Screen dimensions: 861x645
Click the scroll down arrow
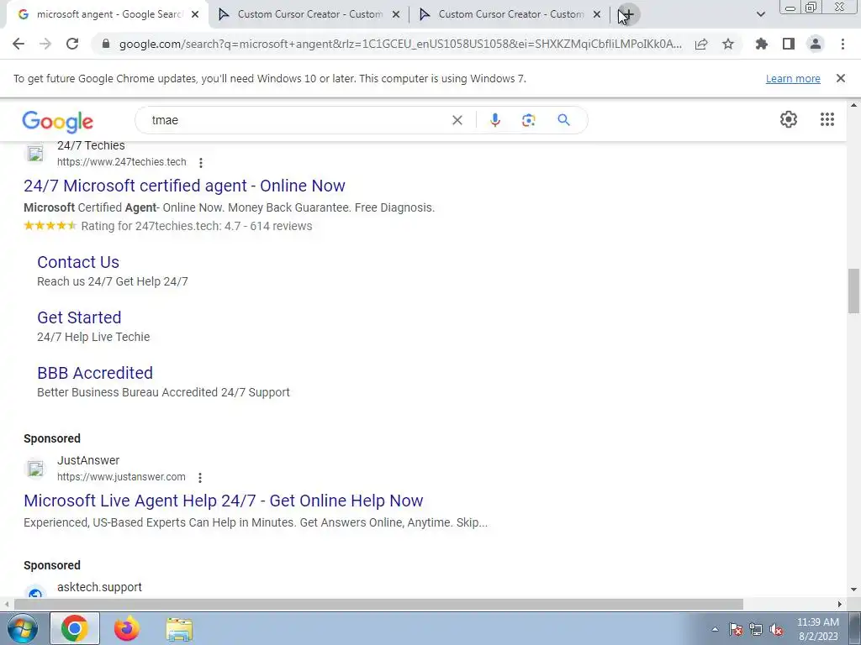pyautogui.click(x=853, y=590)
